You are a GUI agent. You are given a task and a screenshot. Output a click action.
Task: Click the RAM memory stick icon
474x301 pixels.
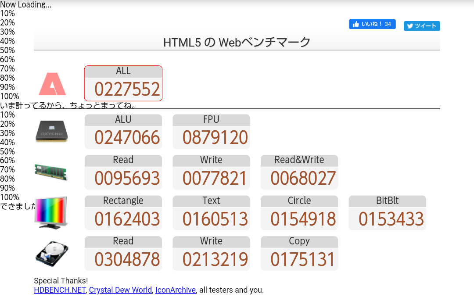[51, 172]
